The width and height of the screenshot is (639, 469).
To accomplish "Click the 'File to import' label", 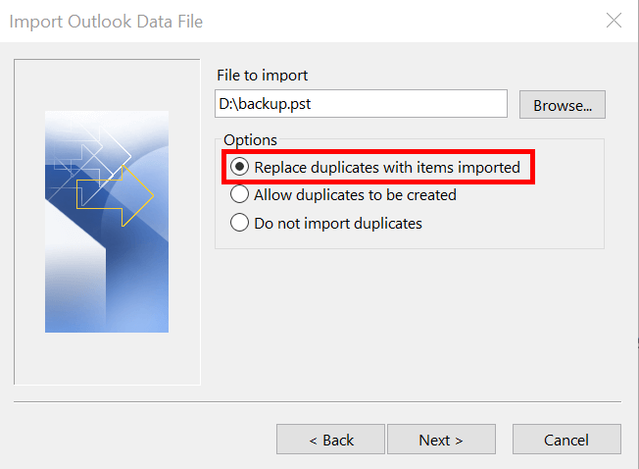I will click(x=262, y=76).
